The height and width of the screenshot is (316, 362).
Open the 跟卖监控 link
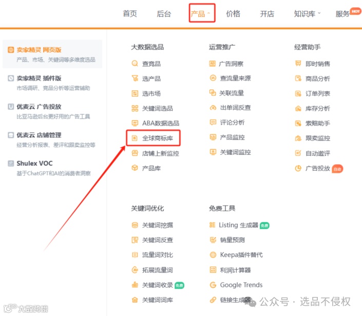[x=318, y=138]
